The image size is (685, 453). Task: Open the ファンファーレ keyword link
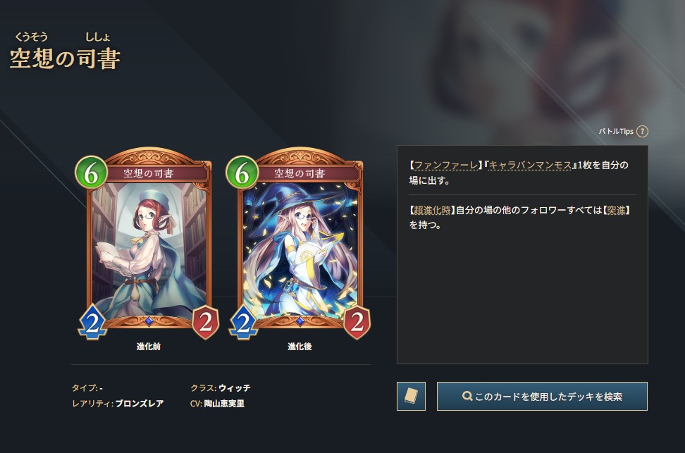click(x=445, y=165)
